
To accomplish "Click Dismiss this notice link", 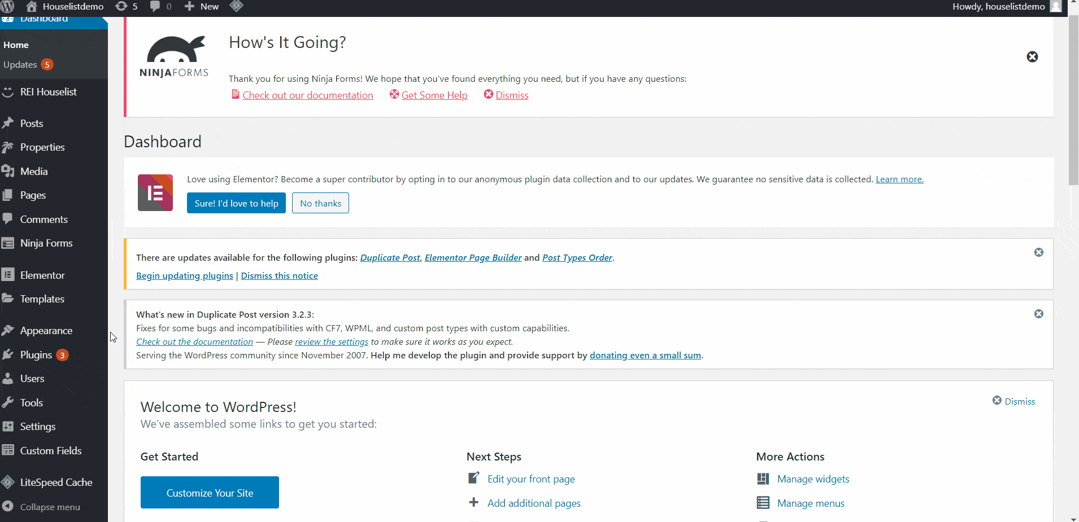I will pos(280,275).
